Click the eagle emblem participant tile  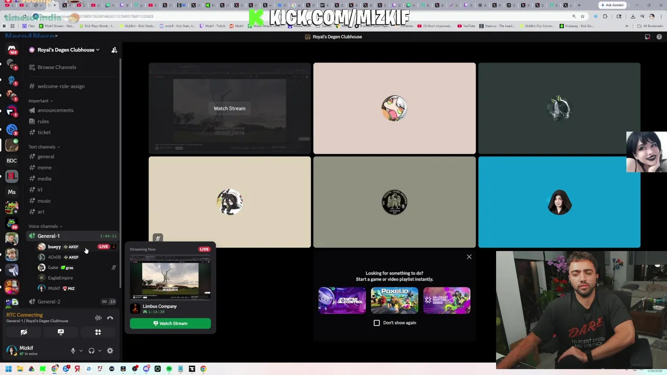(394, 202)
